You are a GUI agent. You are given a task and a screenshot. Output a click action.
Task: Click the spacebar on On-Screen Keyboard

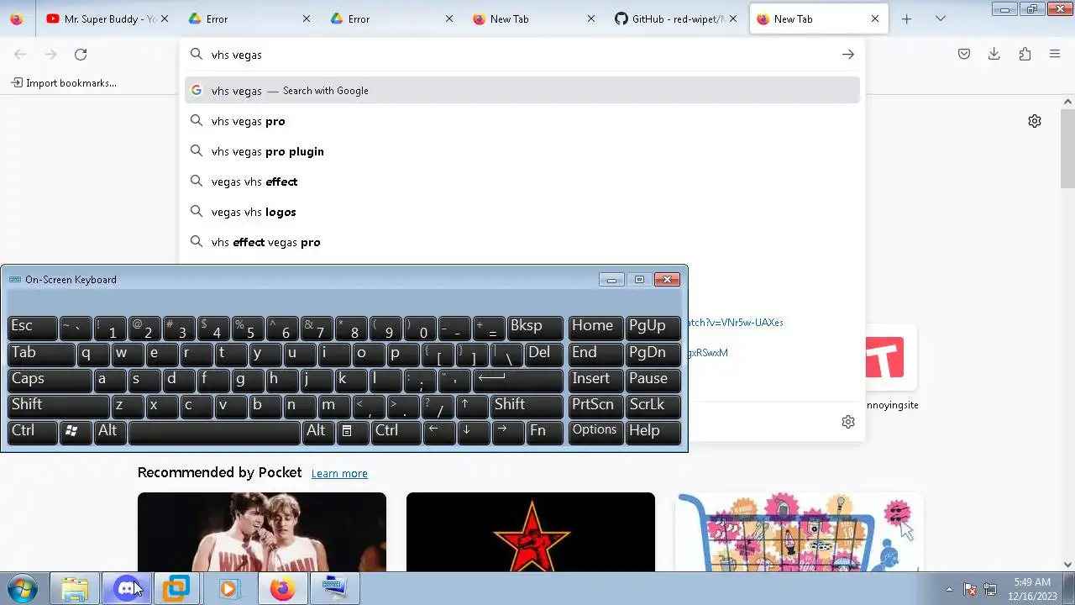(x=215, y=431)
